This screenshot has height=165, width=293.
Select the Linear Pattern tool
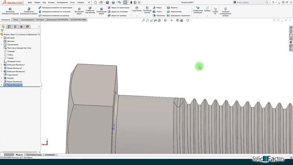click(x=147, y=10)
